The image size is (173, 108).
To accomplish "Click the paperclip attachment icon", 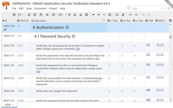I will coord(123,15).
